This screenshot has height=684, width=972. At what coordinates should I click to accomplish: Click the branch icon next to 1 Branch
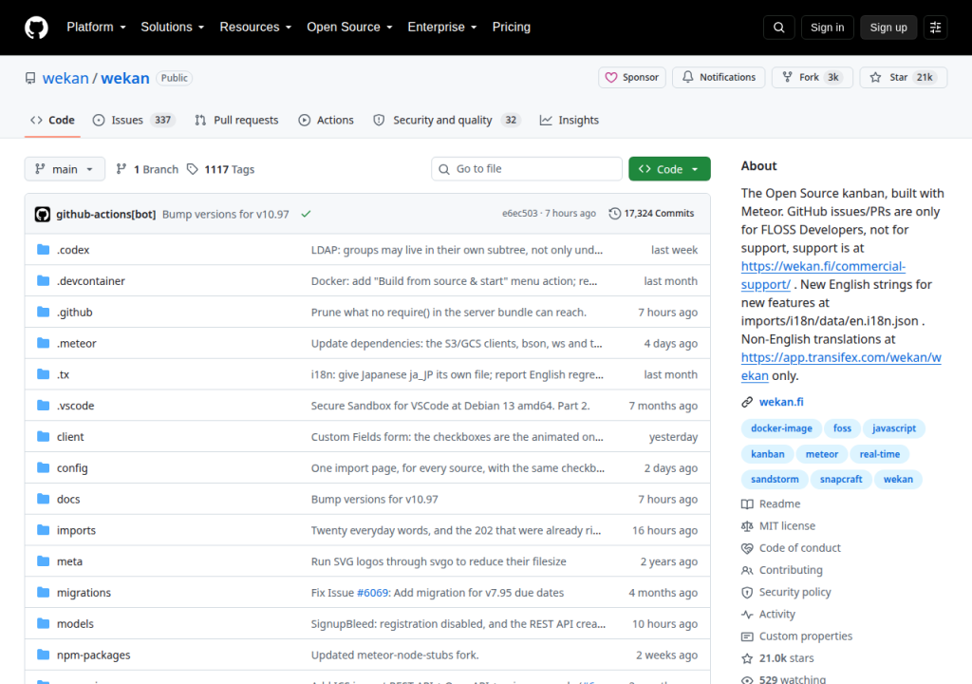(121, 169)
